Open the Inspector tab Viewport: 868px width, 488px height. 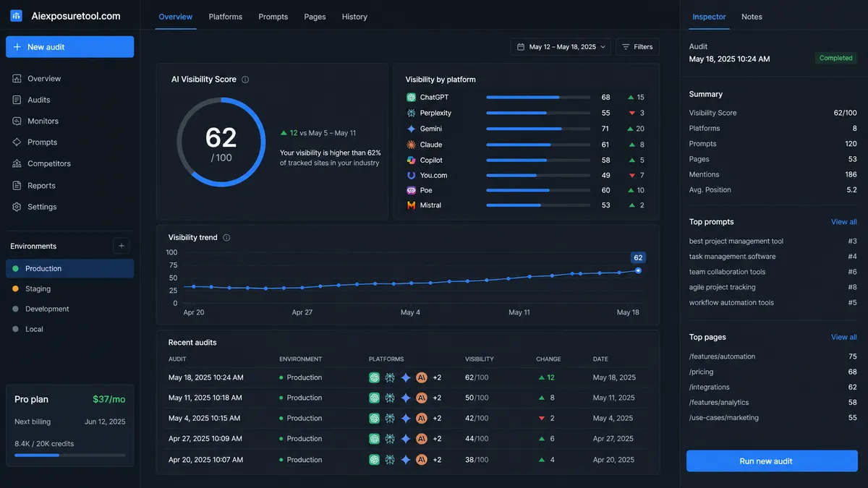[709, 17]
